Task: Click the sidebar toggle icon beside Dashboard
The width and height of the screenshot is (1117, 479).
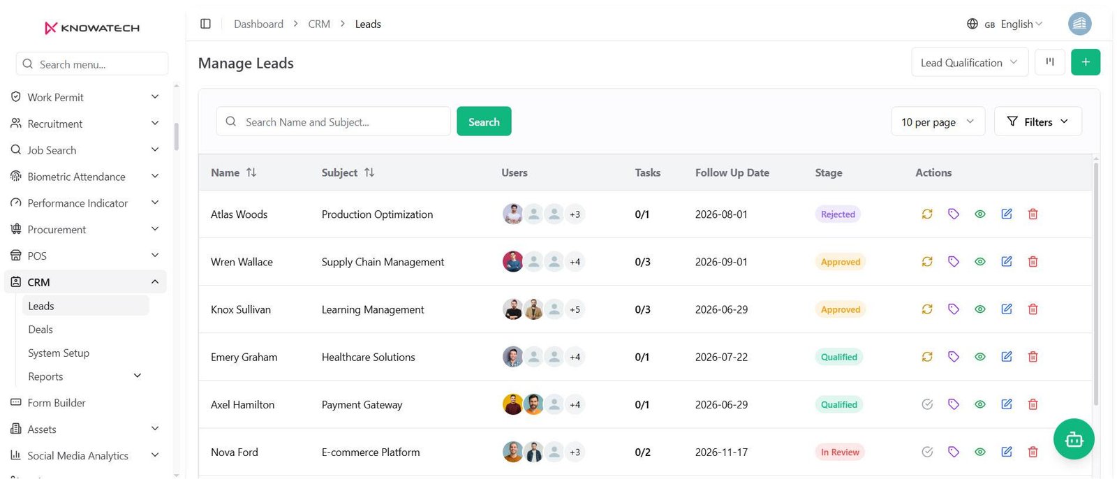Action: pyautogui.click(x=205, y=24)
